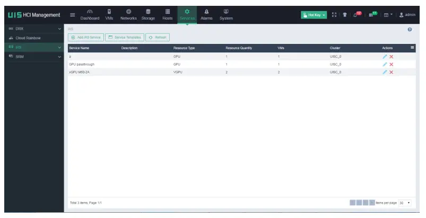This screenshot has height=218, width=426.
Task: Click the UIS HCI Management logo
Action: pyautogui.click(x=34, y=15)
